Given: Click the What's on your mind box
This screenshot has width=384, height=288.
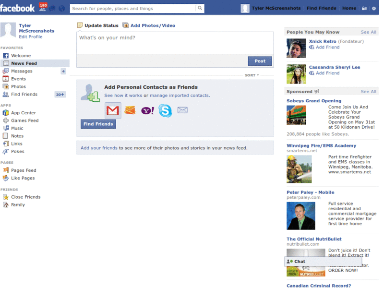Looking at the screenshot, I should (x=175, y=43).
